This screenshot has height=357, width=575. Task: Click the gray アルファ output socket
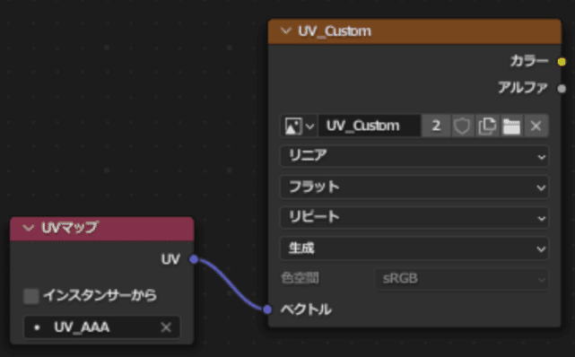coord(562,88)
